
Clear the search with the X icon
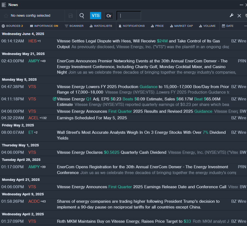click(x=239, y=16)
